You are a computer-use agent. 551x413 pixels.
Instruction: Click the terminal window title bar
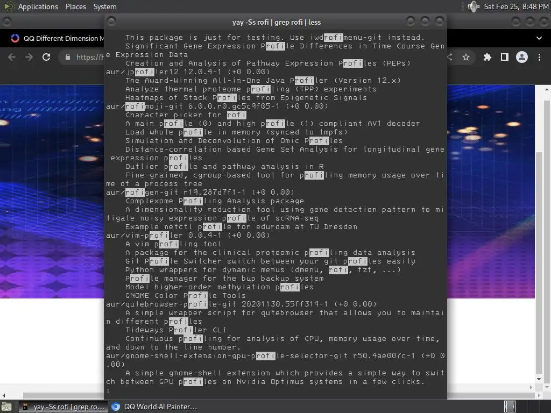coord(276,22)
